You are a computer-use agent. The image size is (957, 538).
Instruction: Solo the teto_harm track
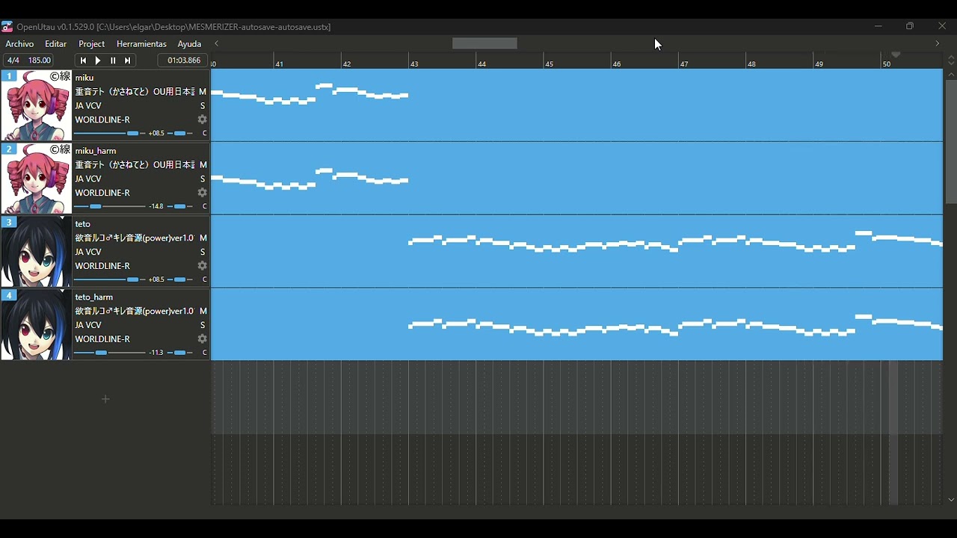point(203,326)
